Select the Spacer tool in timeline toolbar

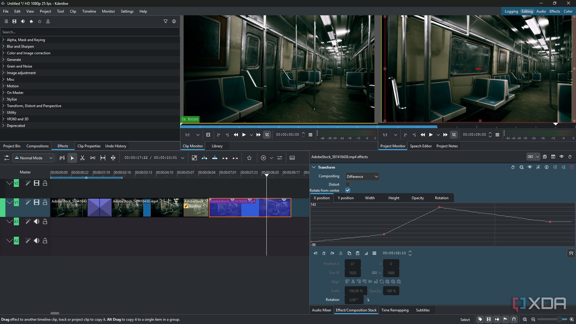(x=93, y=158)
